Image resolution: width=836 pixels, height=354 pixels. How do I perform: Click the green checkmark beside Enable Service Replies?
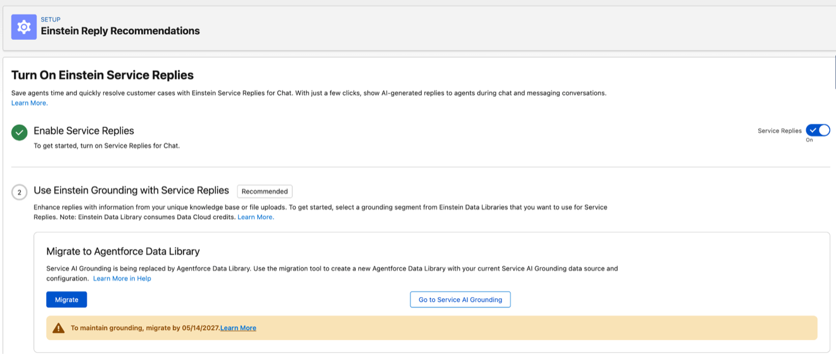(20, 132)
